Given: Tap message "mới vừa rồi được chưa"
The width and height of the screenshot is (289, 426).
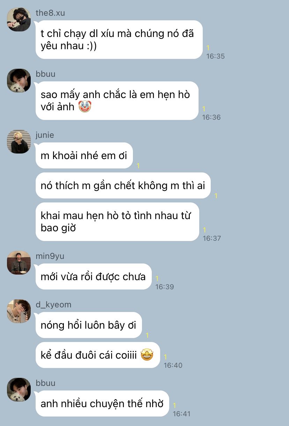Looking at the screenshot, I should point(94,277).
